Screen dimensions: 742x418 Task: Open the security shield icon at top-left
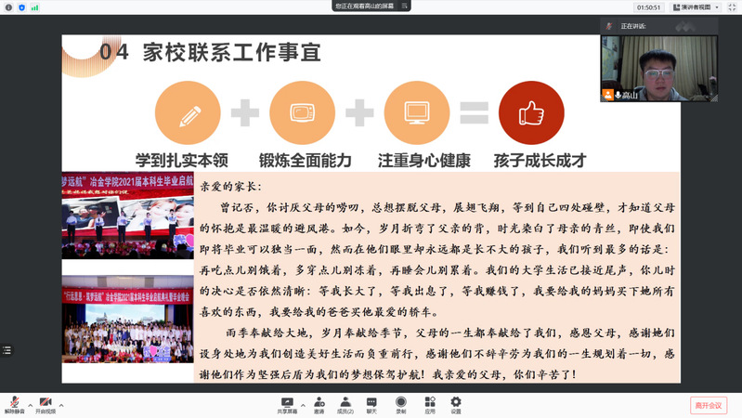coord(20,7)
